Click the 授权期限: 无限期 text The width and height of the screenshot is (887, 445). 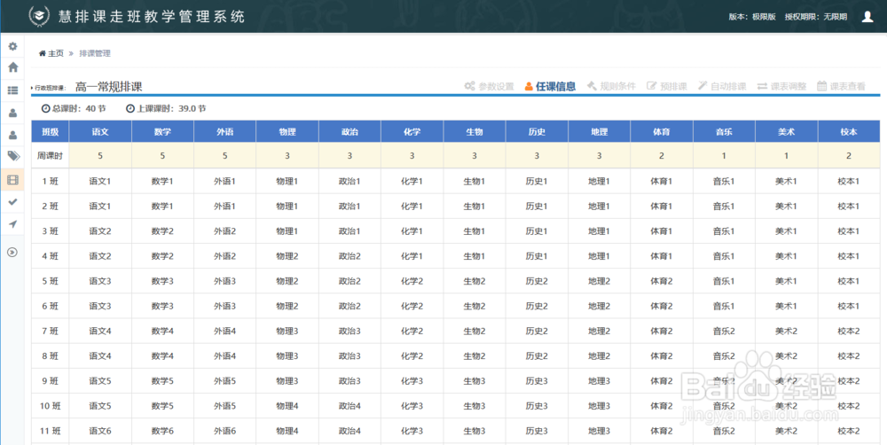pyautogui.click(x=816, y=17)
